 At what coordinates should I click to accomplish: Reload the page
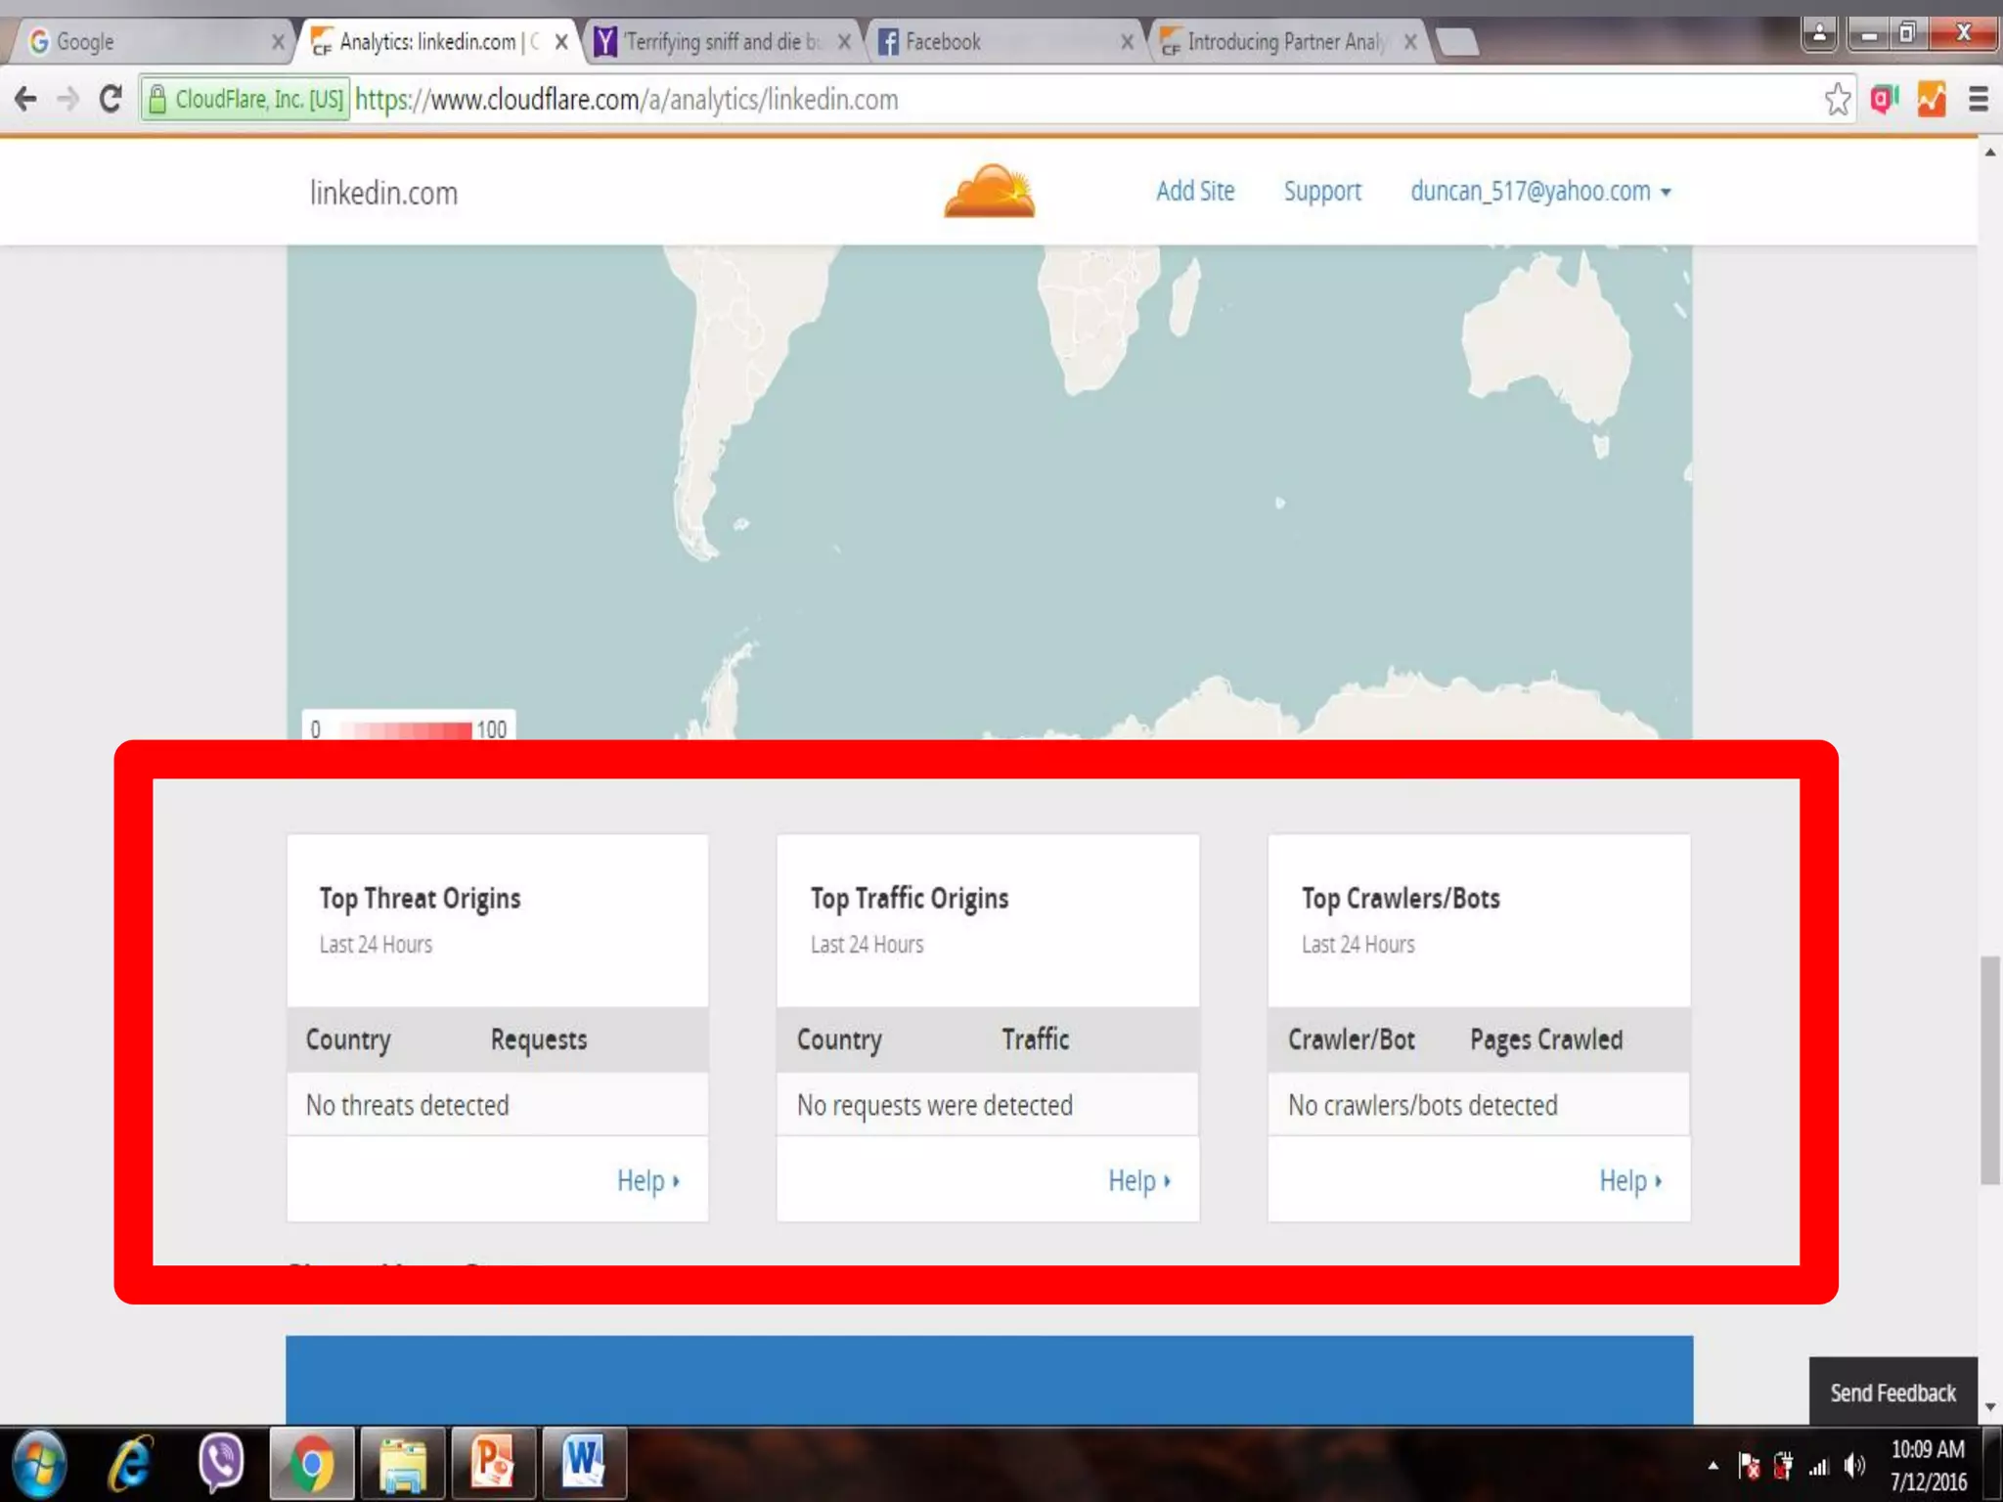point(111,99)
